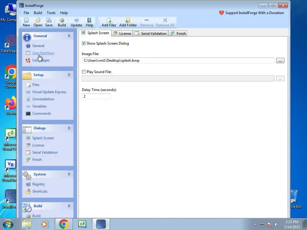Collapse the Setup sidebar section

69,75
